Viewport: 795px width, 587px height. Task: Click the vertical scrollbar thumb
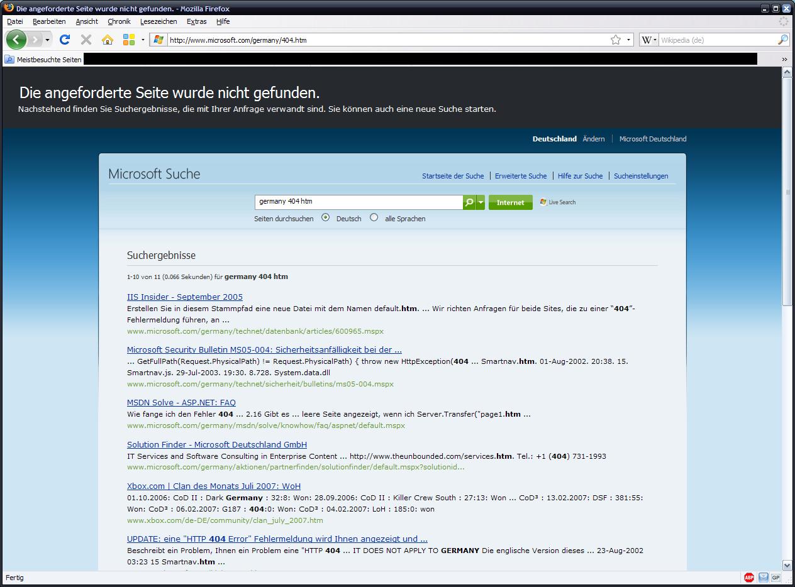[787, 192]
